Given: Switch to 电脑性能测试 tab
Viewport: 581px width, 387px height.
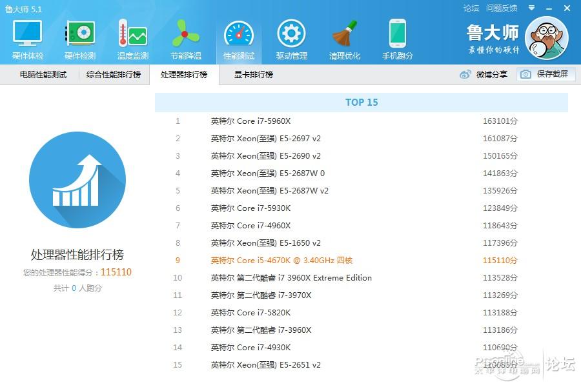Looking at the screenshot, I should click(x=43, y=74).
